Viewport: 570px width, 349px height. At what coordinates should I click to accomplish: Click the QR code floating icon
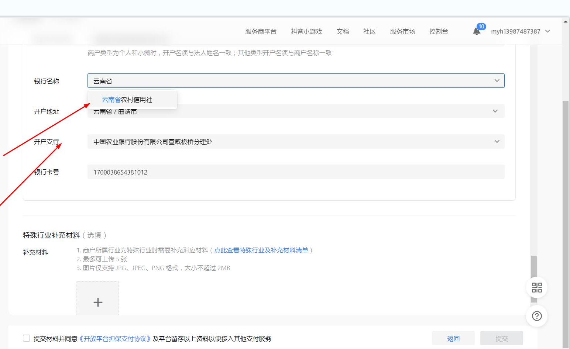point(537,287)
